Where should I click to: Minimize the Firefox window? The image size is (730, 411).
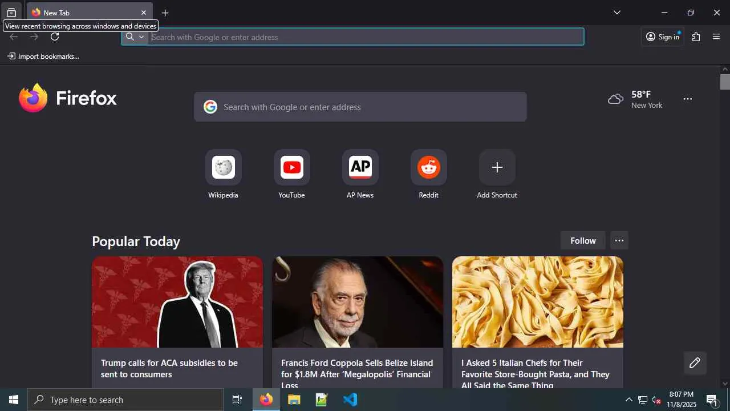point(664,13)
